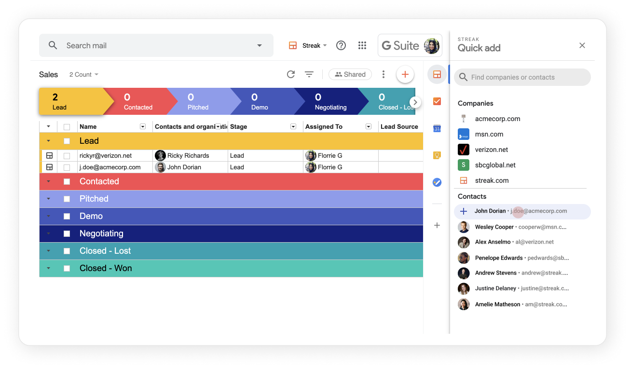Open Google Calendar from the side panel
The width and height of the screenshot is (630, 369).
point(437,128)
